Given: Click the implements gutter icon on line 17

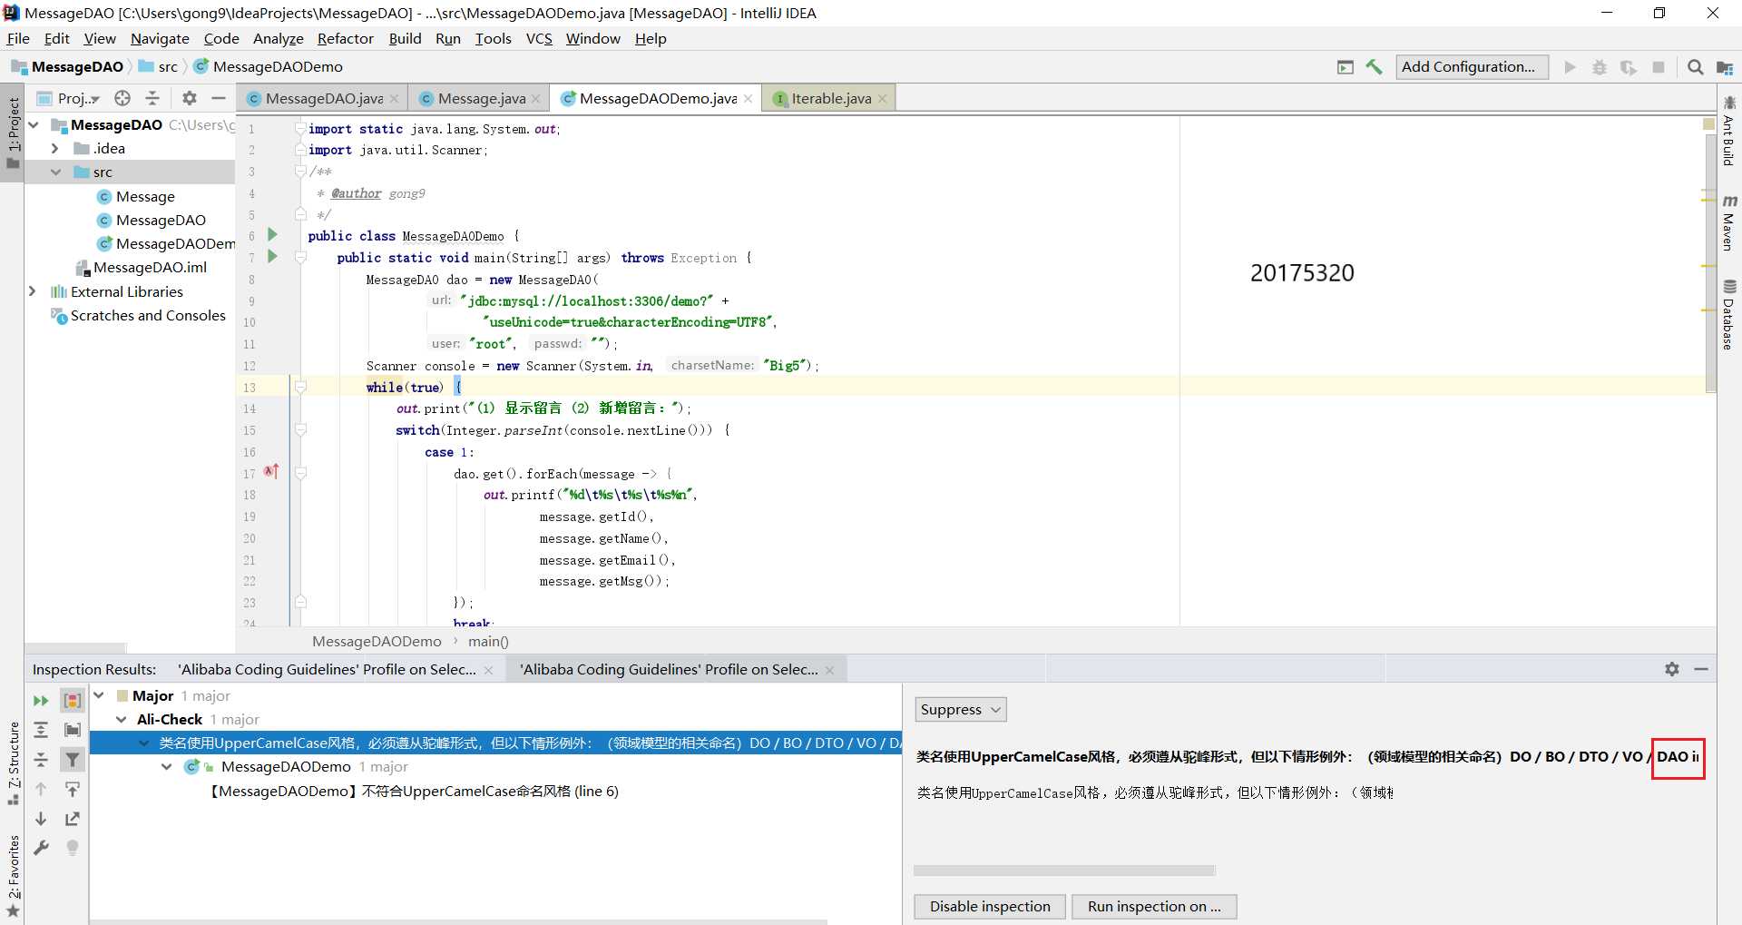Looking at the screenshot, I should 271,472.
